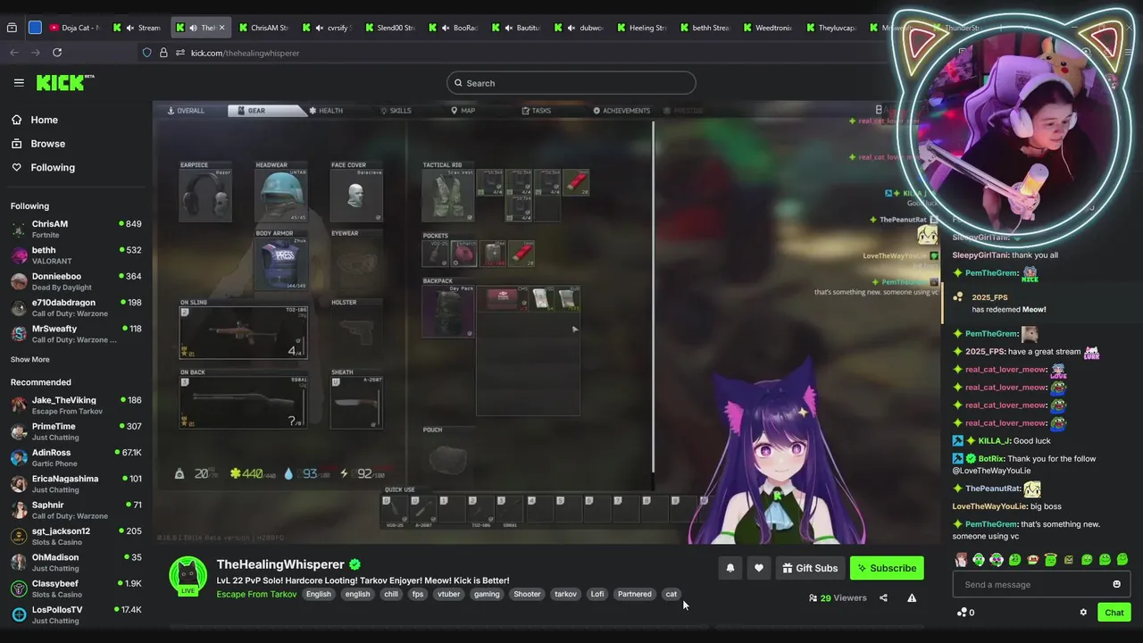Image resolution: width=1143 pixels, height=643 pixels.
Task: Click the Escape From Tarkov category link
Action: pos(256,594)
